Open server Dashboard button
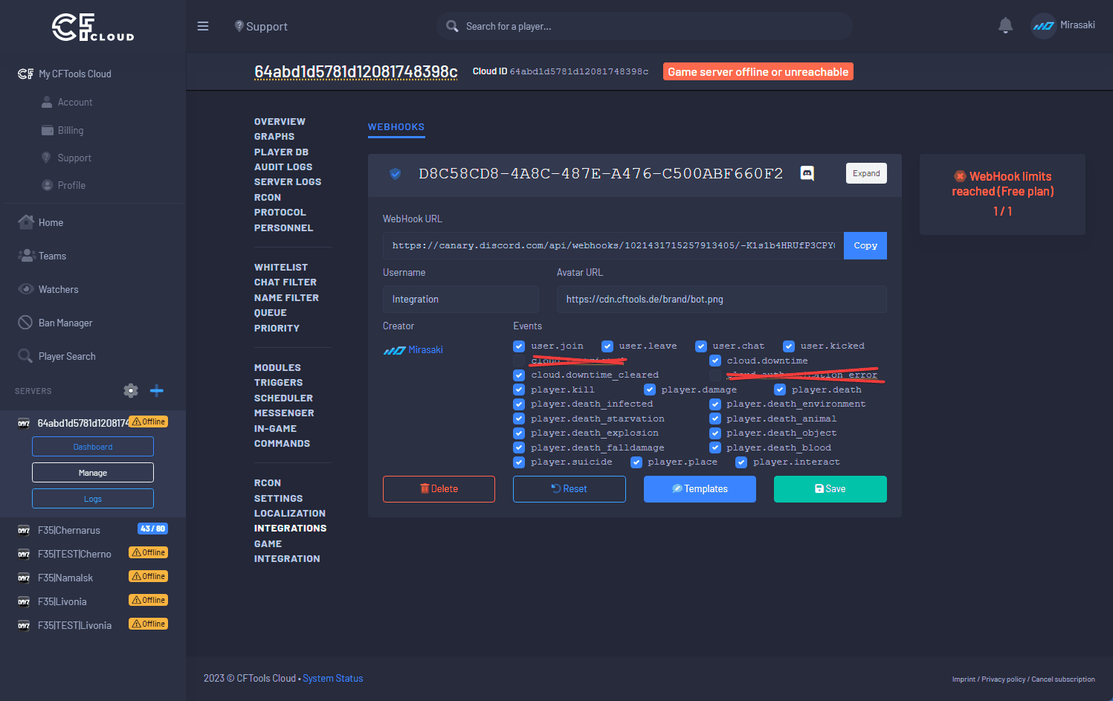Viewport: 1113px width, 701px height. point(93,447)
